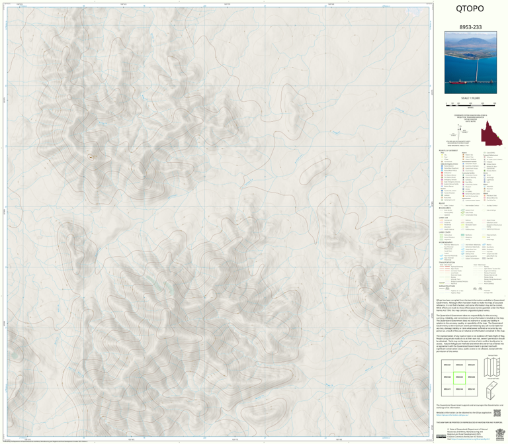Open the port jetty cover photo
The height and width of the screenshot is (444, 508).
pos(470,63)
